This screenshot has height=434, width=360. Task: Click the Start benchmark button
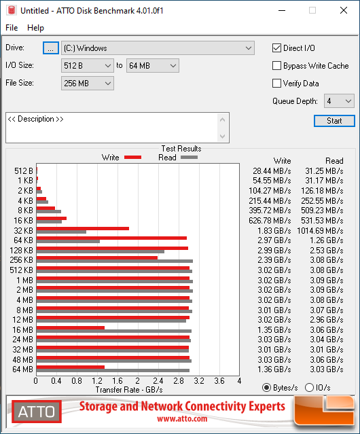pyautogui.click(x=334, y=121)
